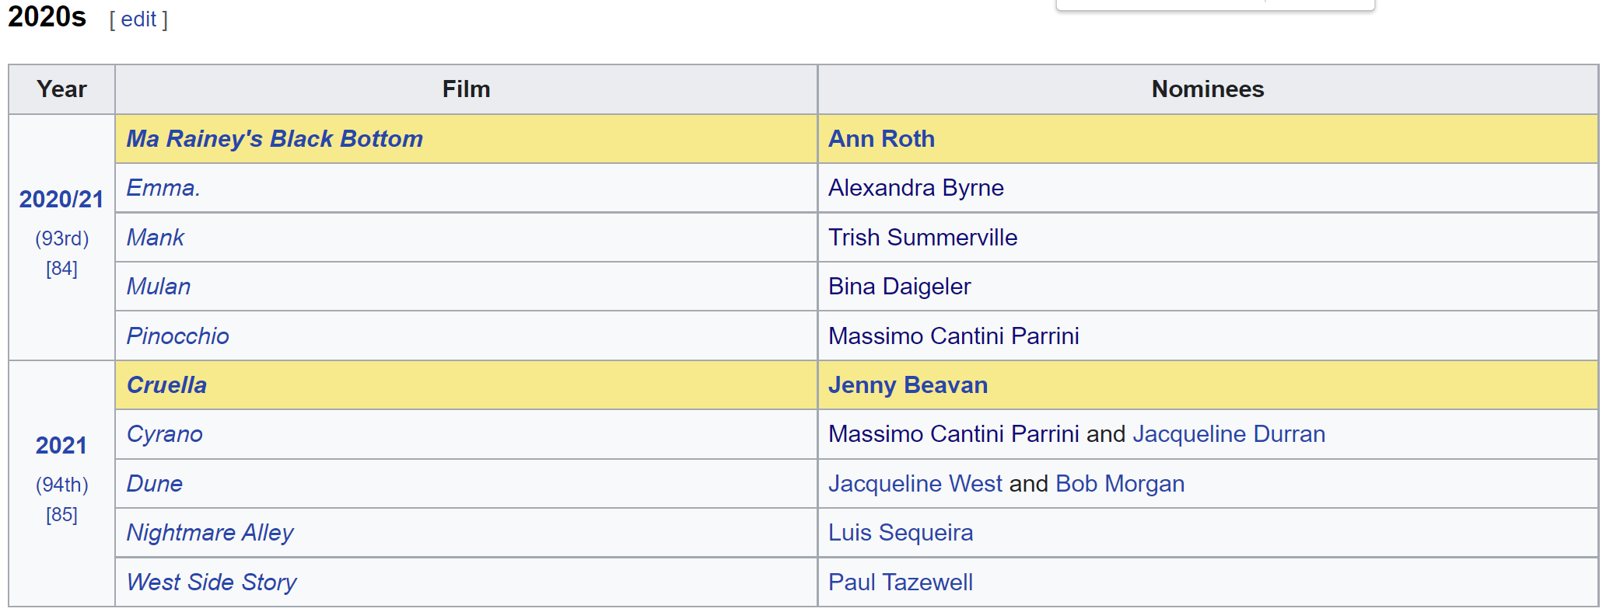1606x612 pixels.
Task: Click the Nightmare Alley film link
Action: (210, 533)
